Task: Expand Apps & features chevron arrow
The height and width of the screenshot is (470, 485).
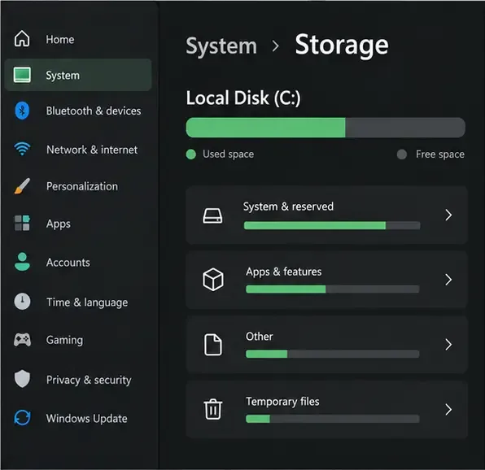Action: pyautogui.click(x=448, y=280)
